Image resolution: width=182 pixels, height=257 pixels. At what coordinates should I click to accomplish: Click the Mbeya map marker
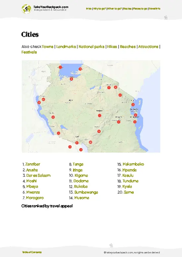(77, 143)
